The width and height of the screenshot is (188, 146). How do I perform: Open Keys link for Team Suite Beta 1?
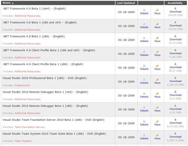click(157, 138)
